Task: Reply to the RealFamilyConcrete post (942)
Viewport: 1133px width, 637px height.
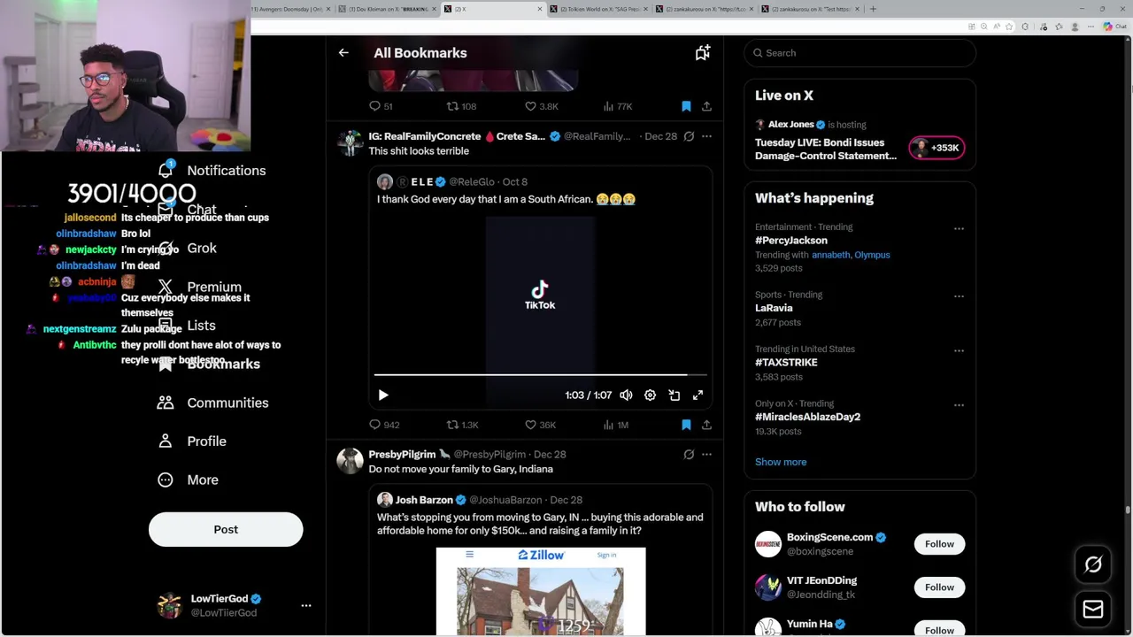Action: coord(384,425)
